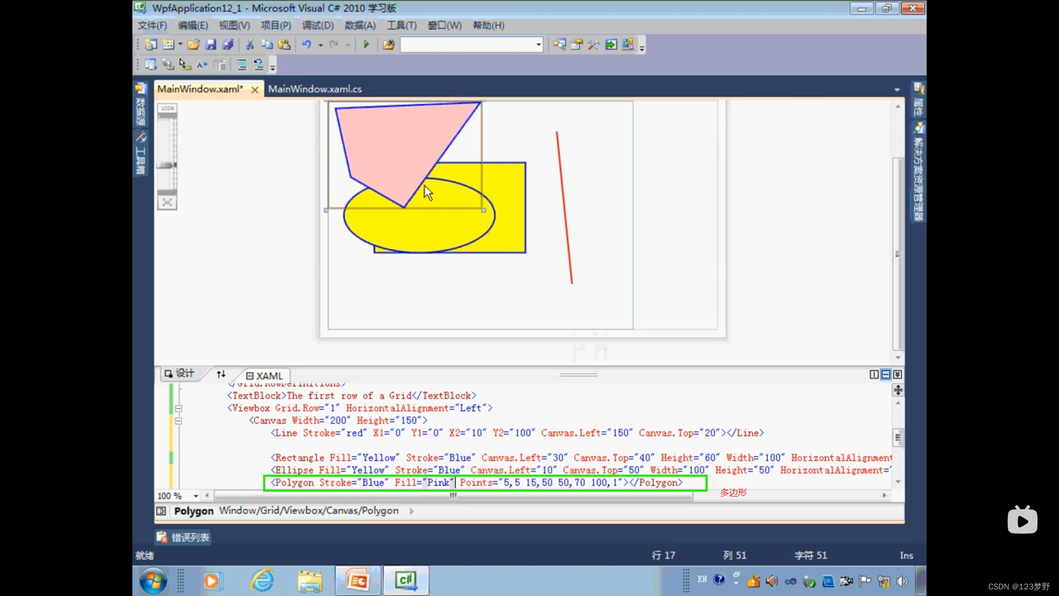Open the active document list dropdown
The image size is (1059, 596).
click(x=897, y=89)
